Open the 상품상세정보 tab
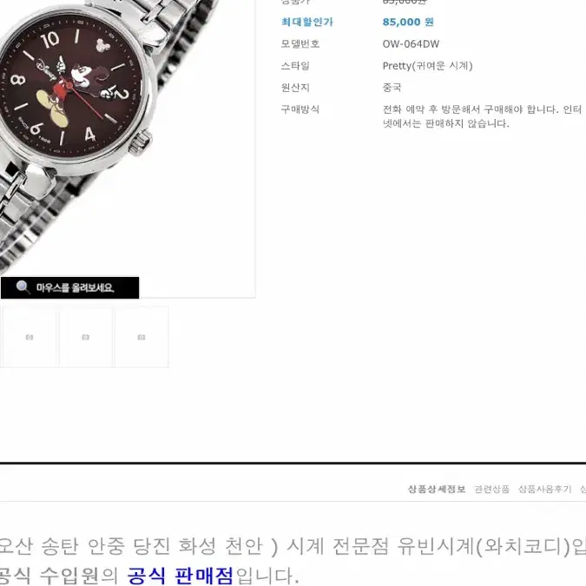 pos(436,489)
